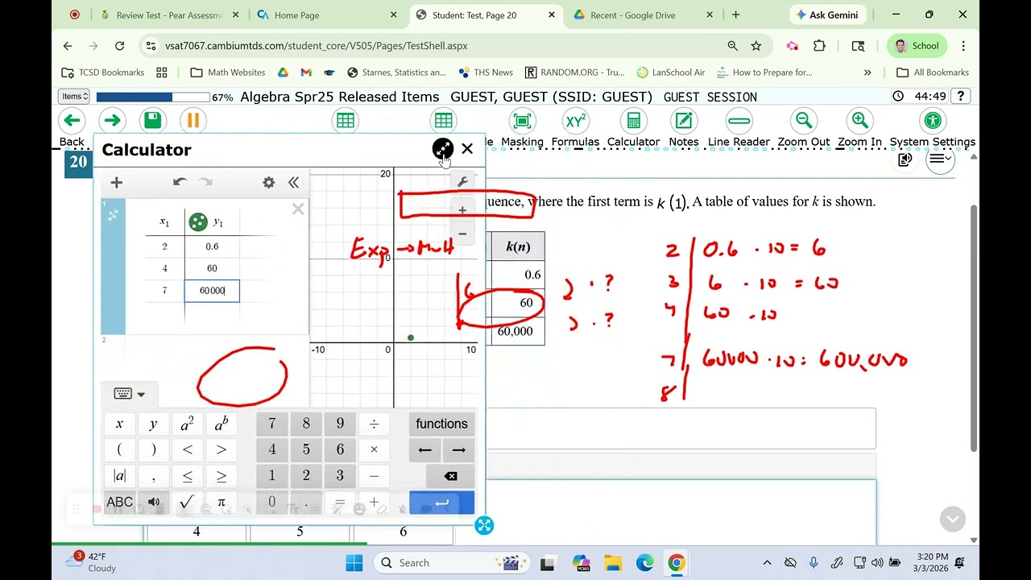Click the green Back arrow button
Screen dimensions: 1031x580
[x=72, y=121]
